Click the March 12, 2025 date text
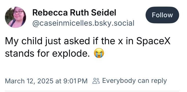The width and height of the screenshot is (187, 92). click(29, 81)
